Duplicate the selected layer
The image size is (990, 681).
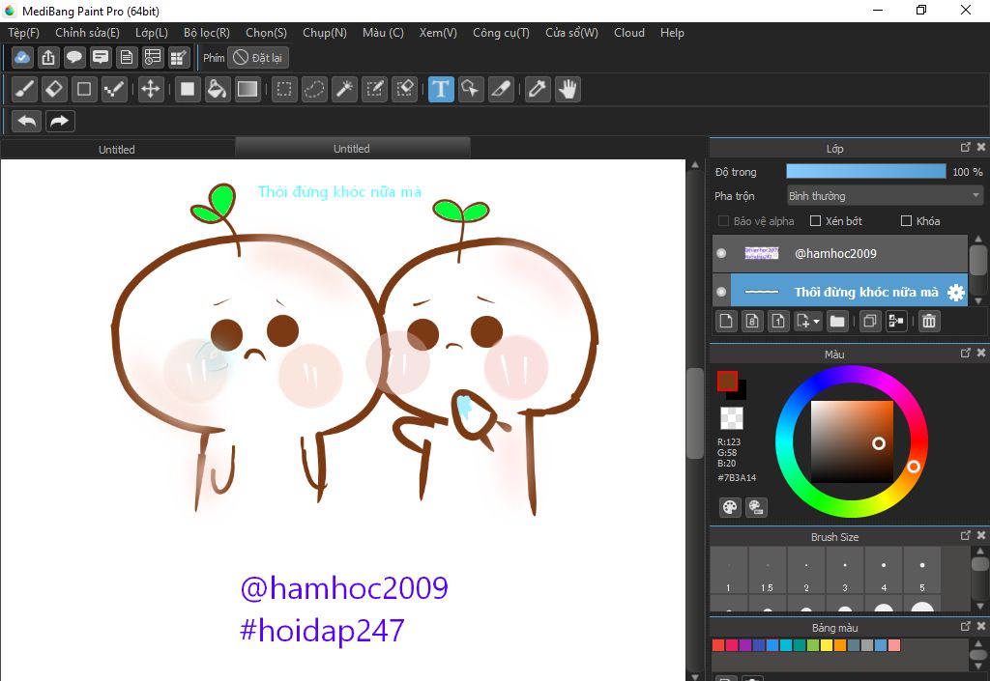(x=869, y=321)
